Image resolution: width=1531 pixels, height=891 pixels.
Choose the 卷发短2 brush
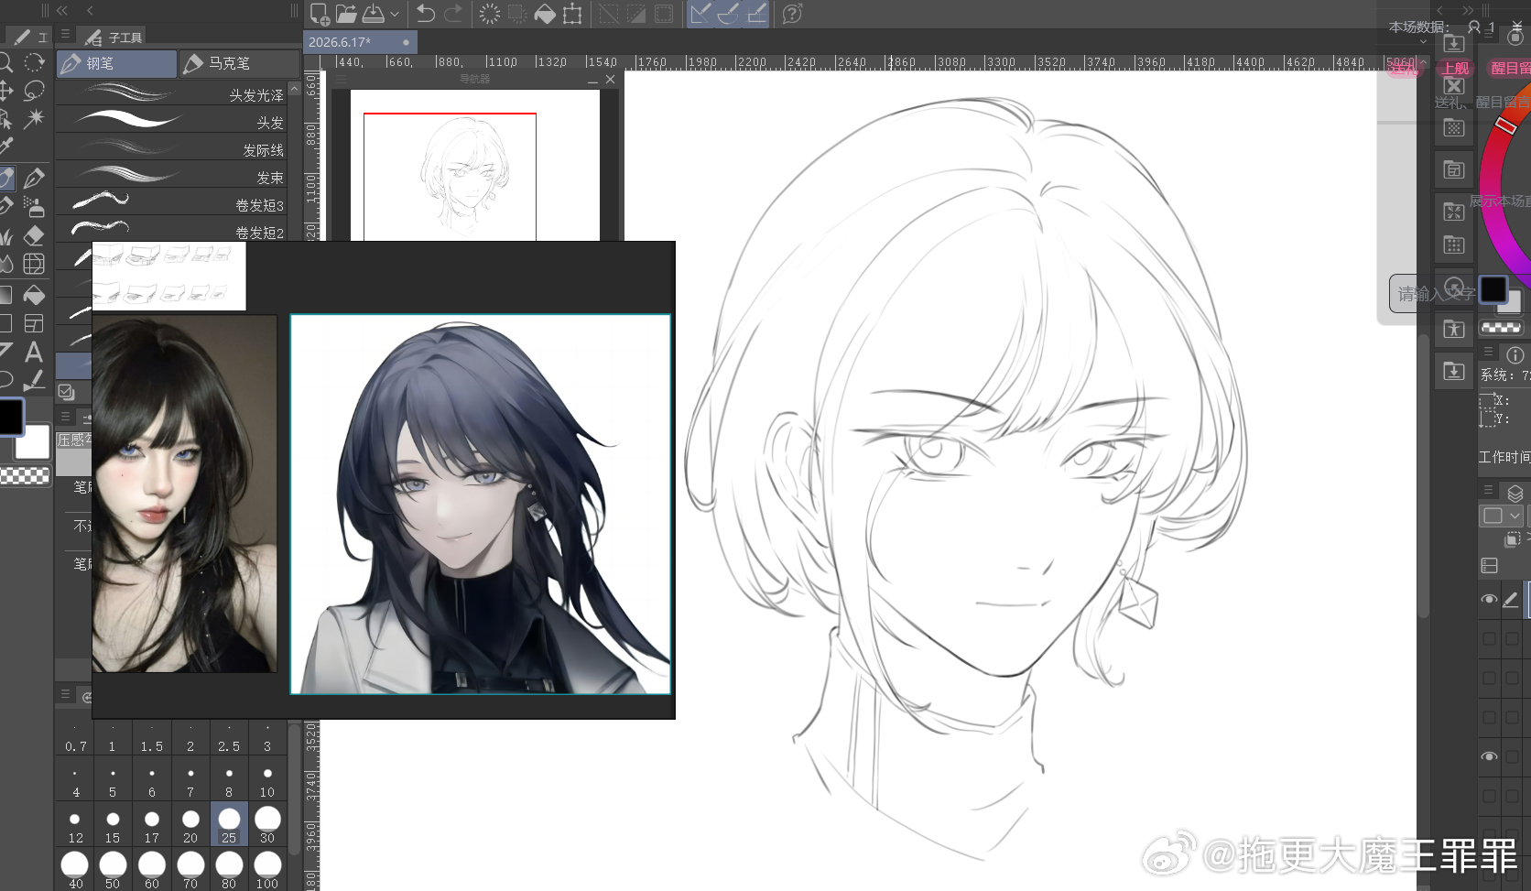[x=171, y=230]
